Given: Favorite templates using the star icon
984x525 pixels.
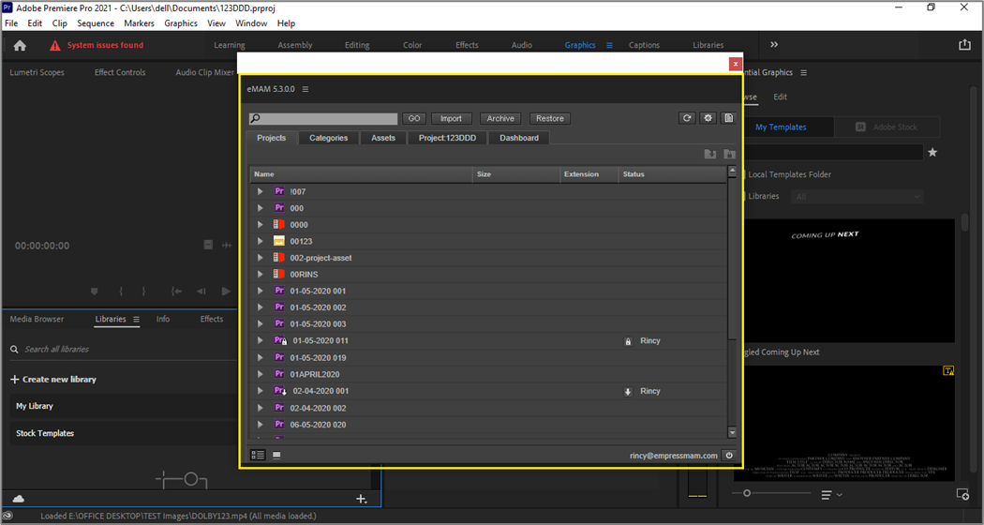Looking at the screenshot, I should (932, 153).
